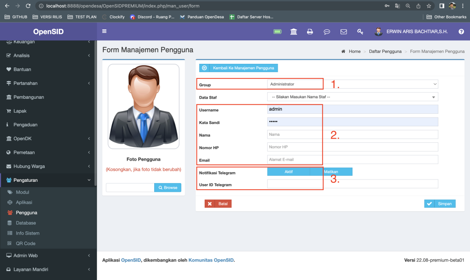
Task: Enable Aktif for Notifikasi Telegram
Action: coord(289,172)
